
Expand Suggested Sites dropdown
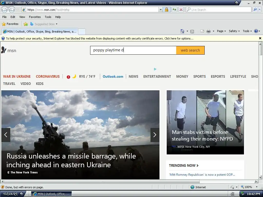(x=57, y=24)
